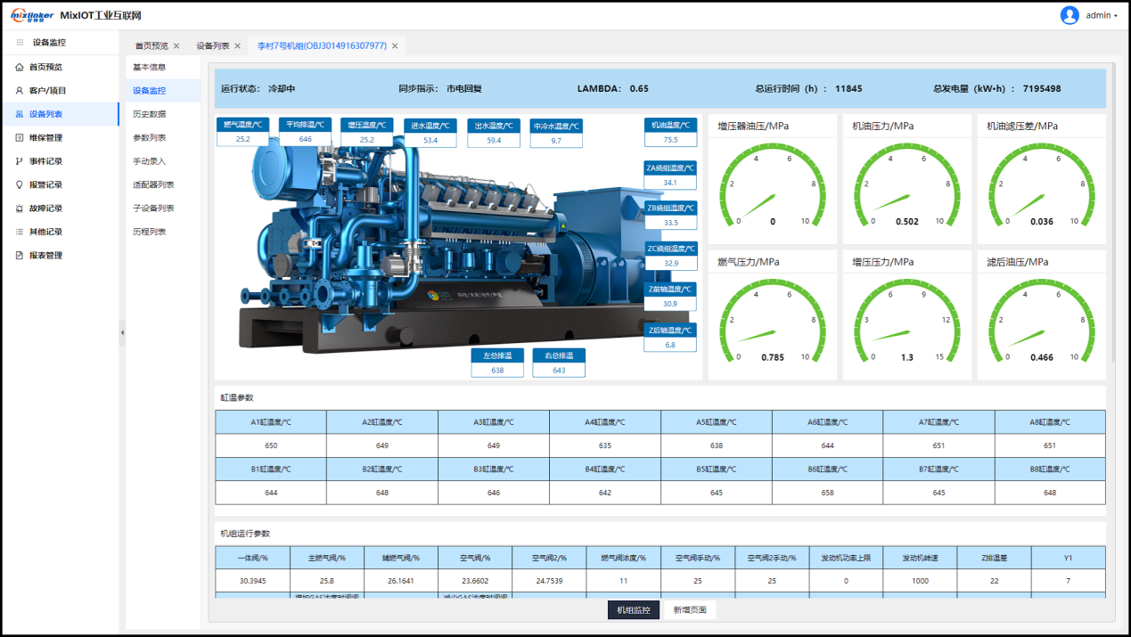Click the bug icon beside 故障记录
The height and width of the screenshot is (637, 1131).
coord(20,208)
